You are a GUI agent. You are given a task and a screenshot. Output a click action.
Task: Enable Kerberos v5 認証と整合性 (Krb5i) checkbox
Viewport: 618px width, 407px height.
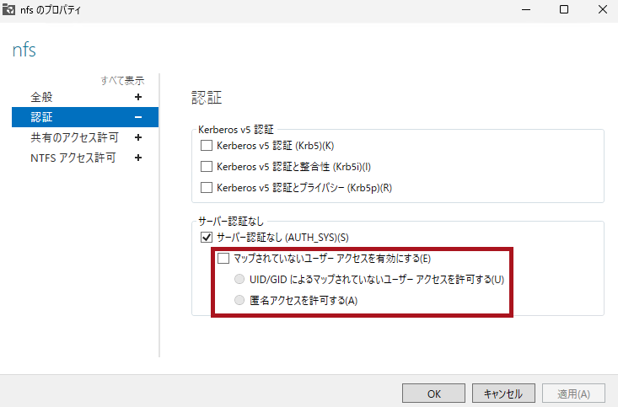[207, 167]
